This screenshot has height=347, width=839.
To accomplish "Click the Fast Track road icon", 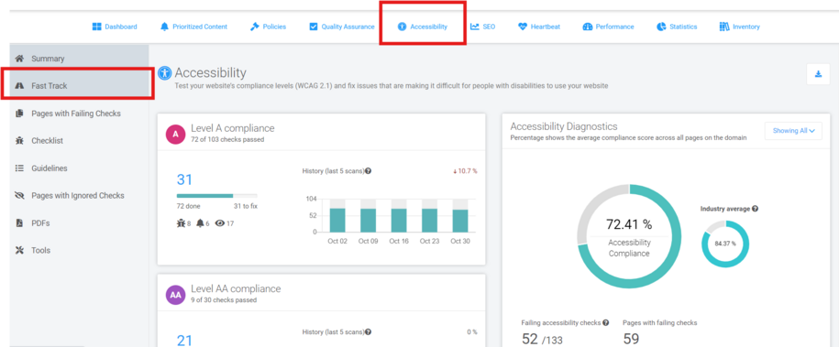I will click(20, 85).
